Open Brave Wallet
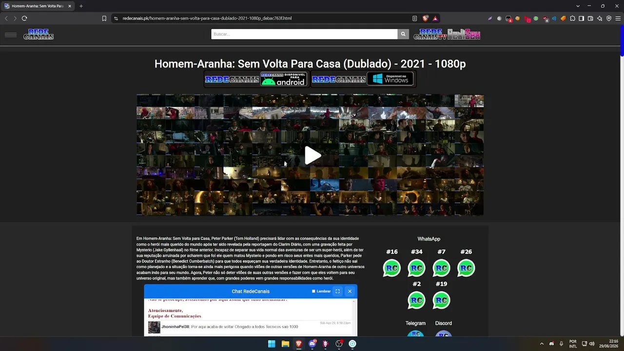The image size is (624, 351). tap(590, 19)
